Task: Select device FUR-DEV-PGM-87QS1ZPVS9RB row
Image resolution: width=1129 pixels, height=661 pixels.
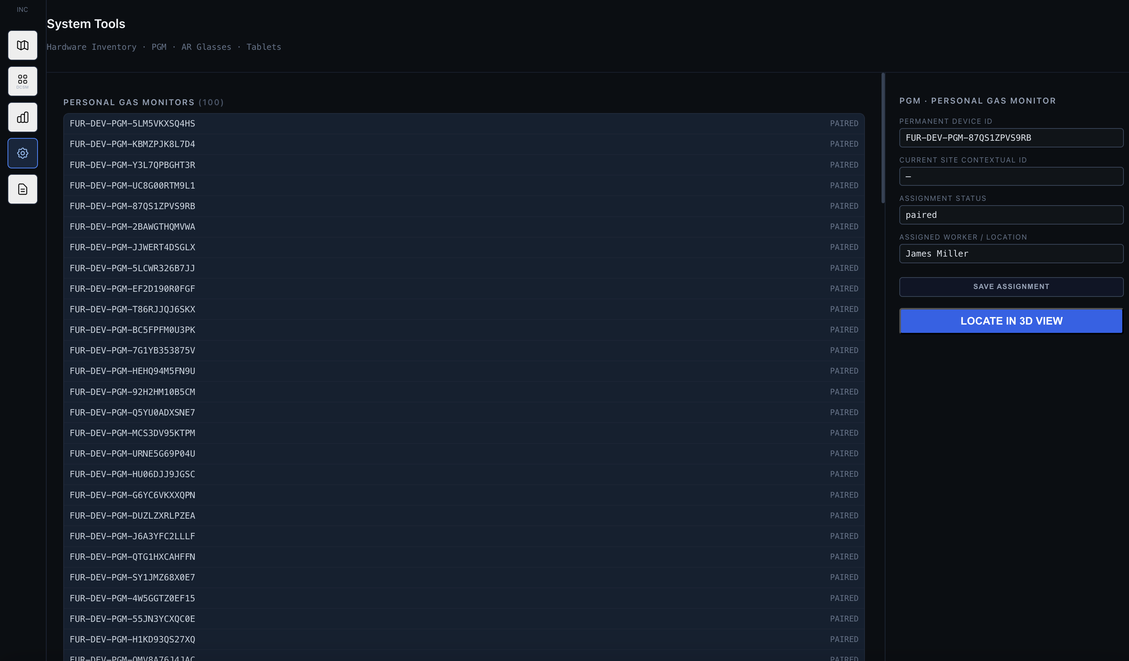Action: (x=464, y=206)
